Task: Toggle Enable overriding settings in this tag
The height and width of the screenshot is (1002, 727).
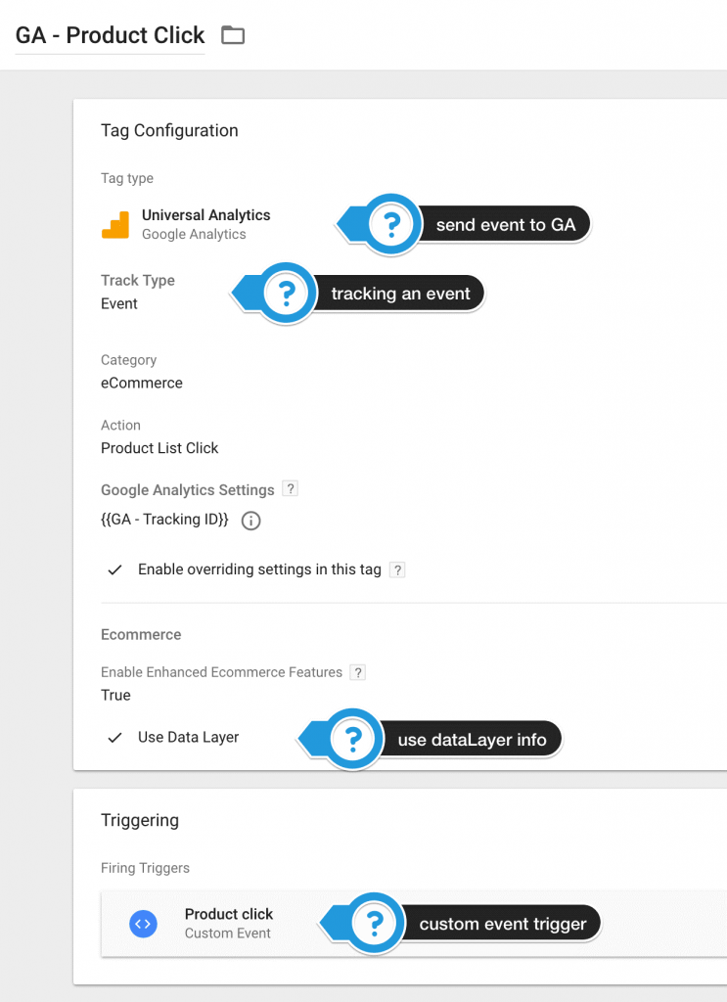Action: pos(115,569)
